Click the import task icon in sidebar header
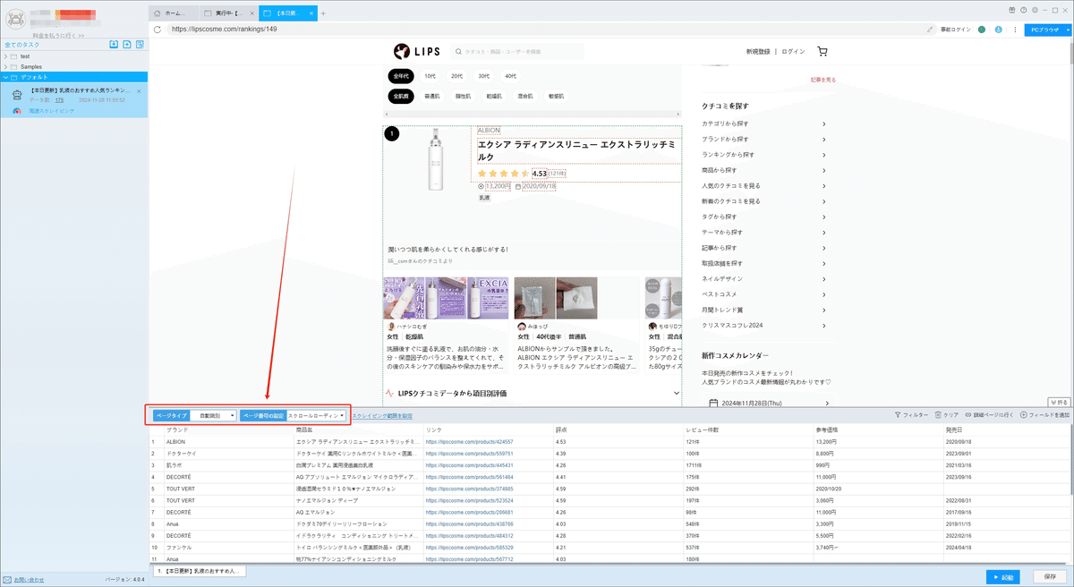 (x=114, y=44)
